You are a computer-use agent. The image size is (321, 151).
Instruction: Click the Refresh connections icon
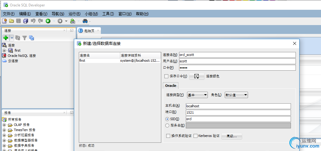coord(18,38)
